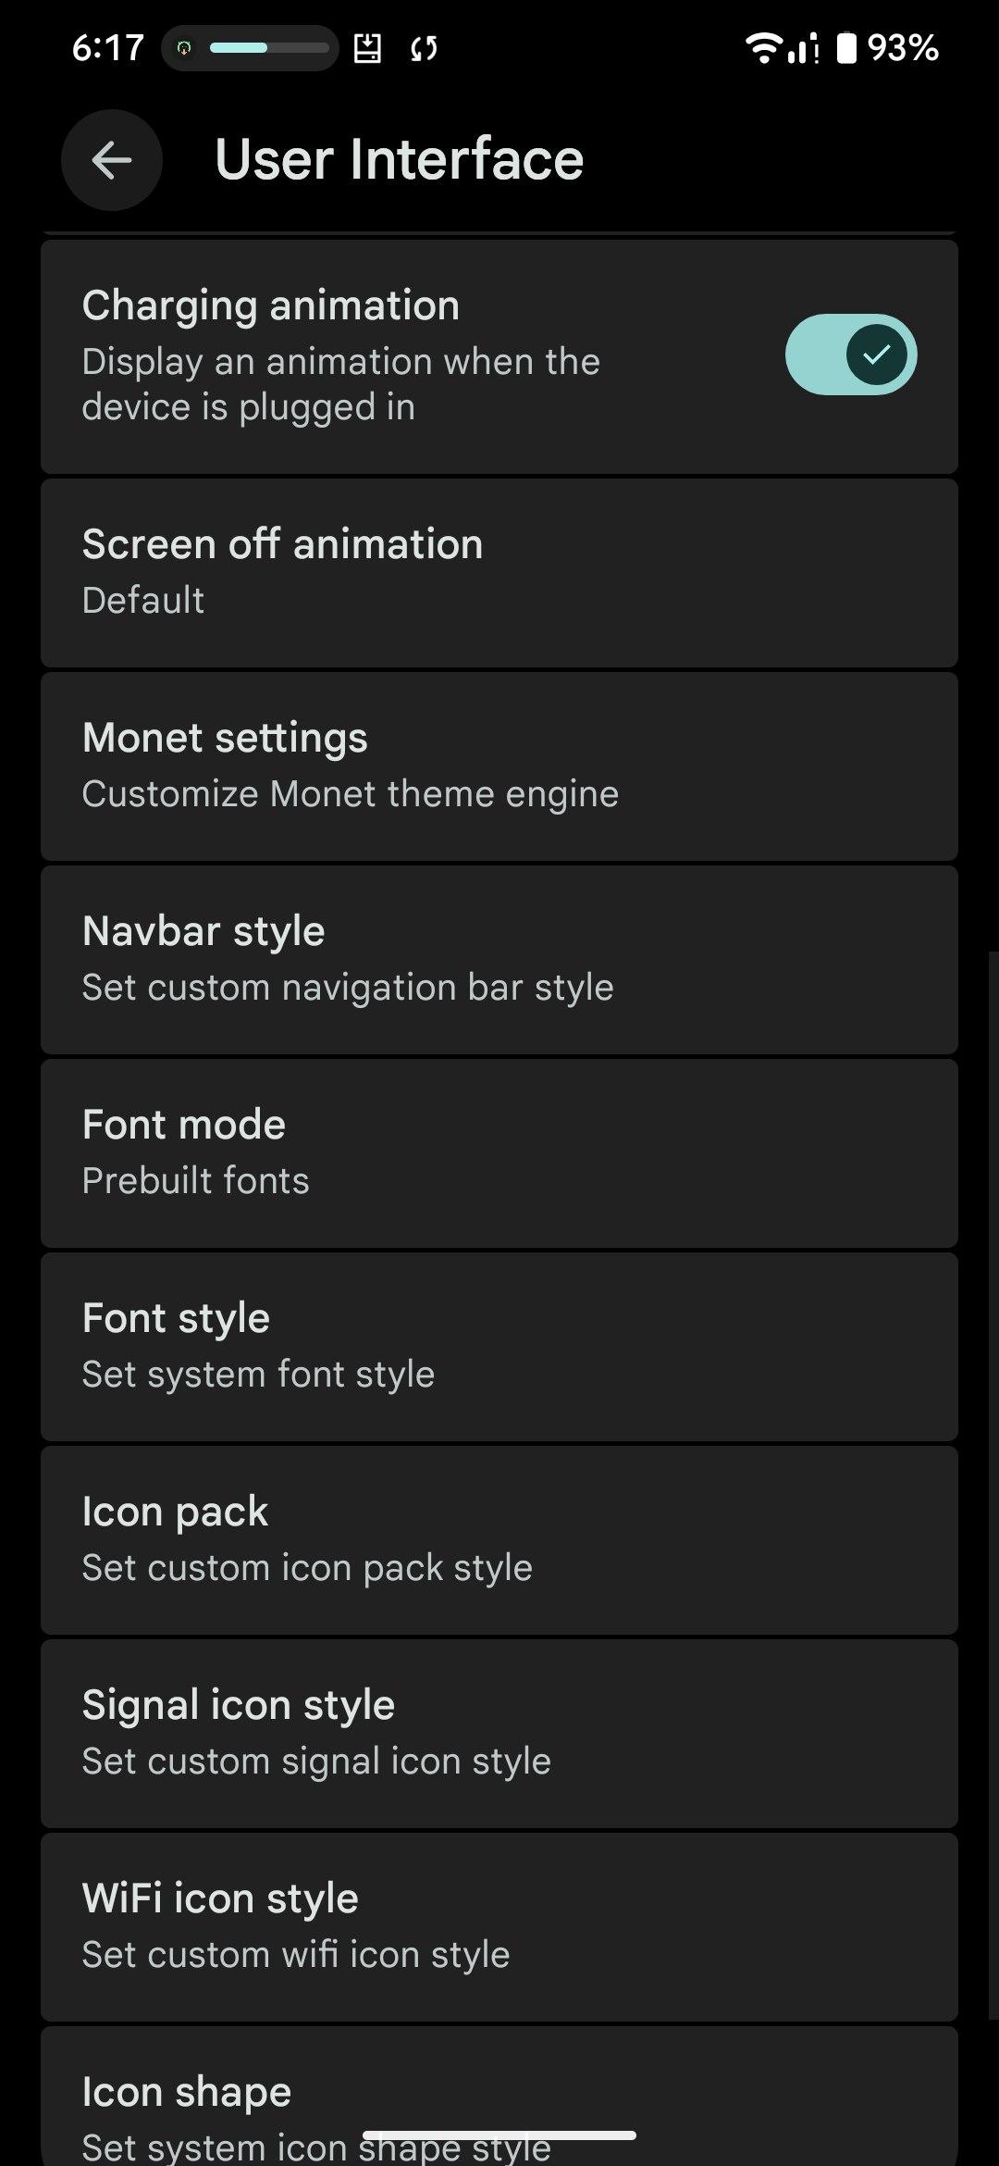Open Navbar style options
999x2166 pixels.
[499, 960]
